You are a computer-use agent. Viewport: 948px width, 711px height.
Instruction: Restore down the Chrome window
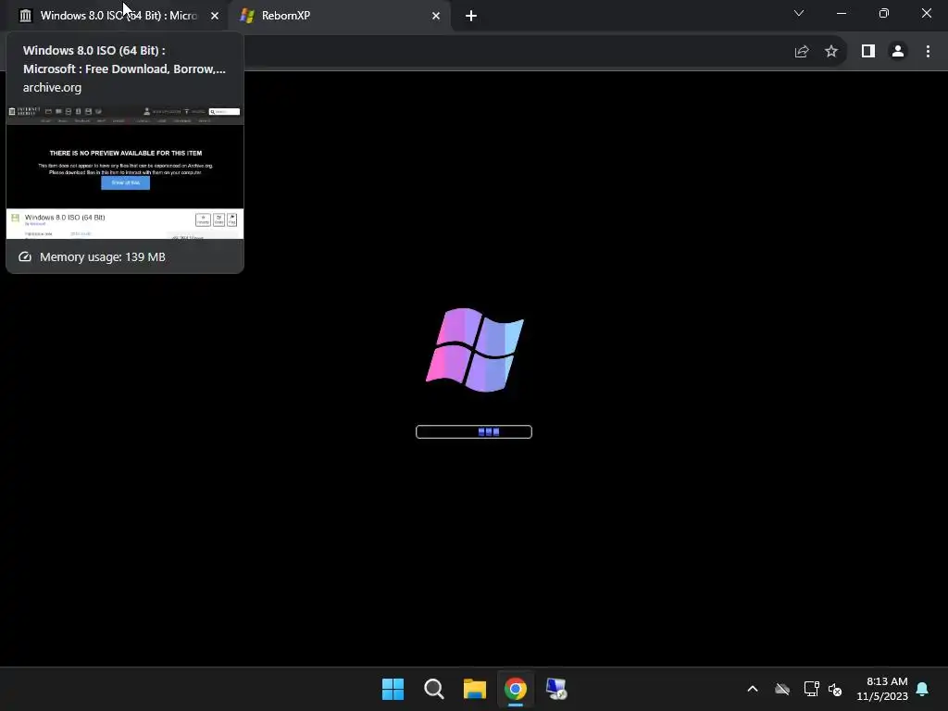pyautogui.click(x=884, y=13)
